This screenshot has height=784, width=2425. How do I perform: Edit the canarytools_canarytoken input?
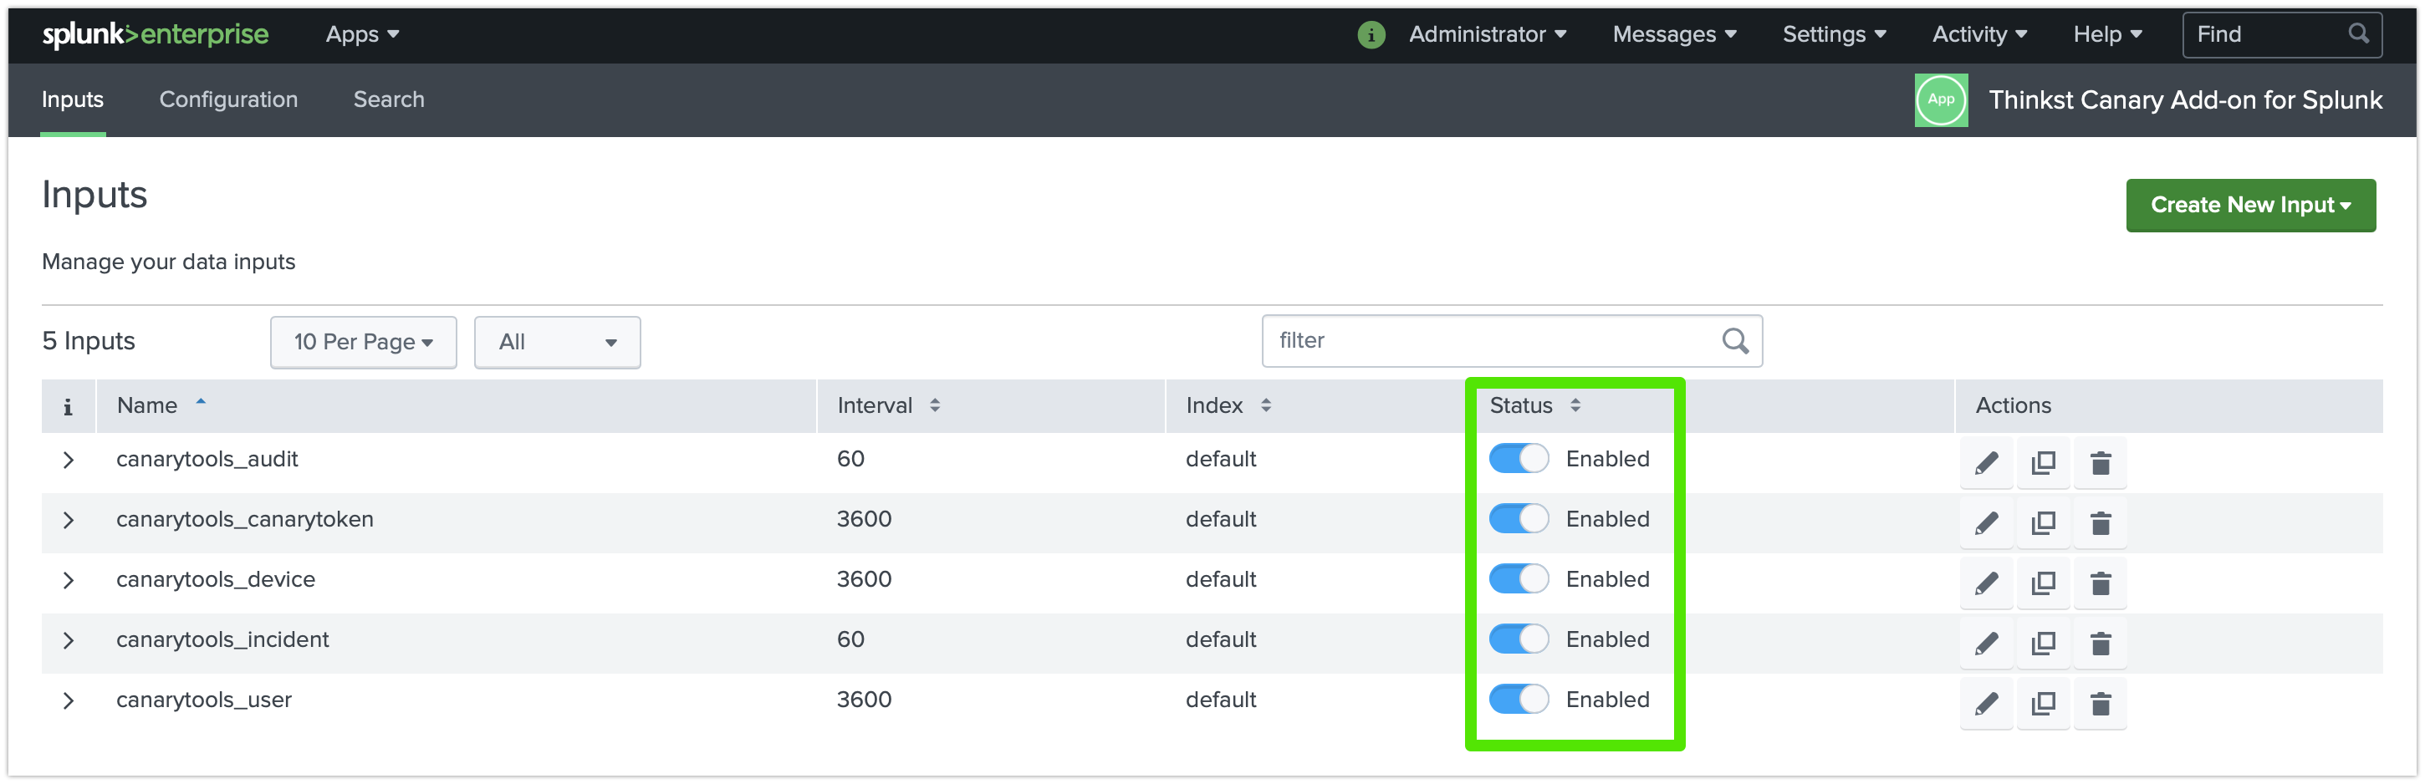coord(1986,523)
